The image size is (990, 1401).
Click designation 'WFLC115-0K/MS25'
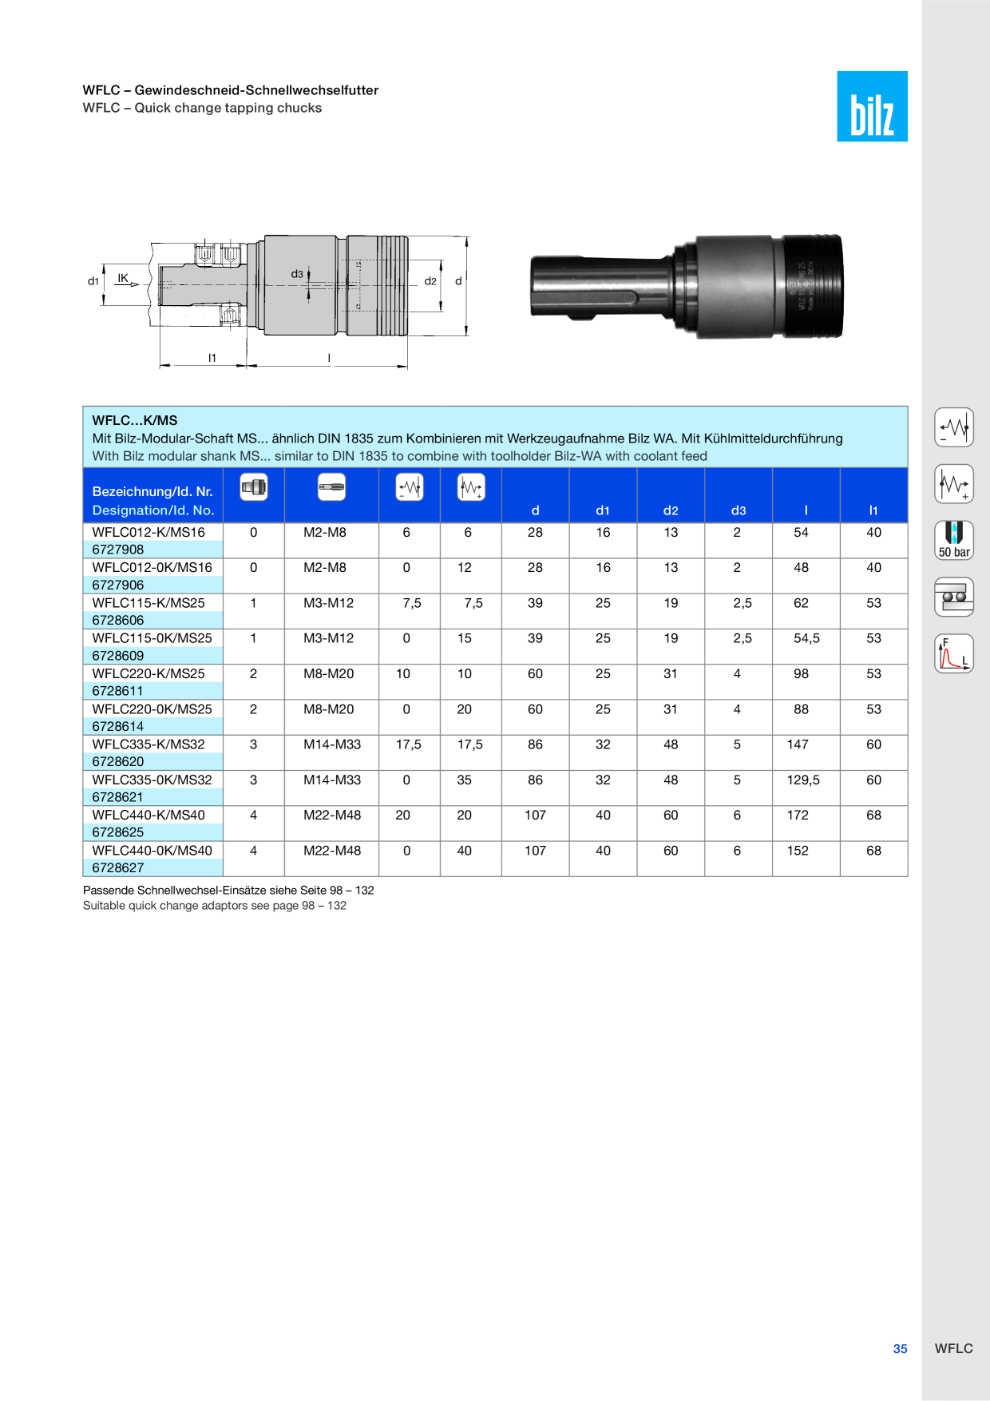(x=152, y=638)
